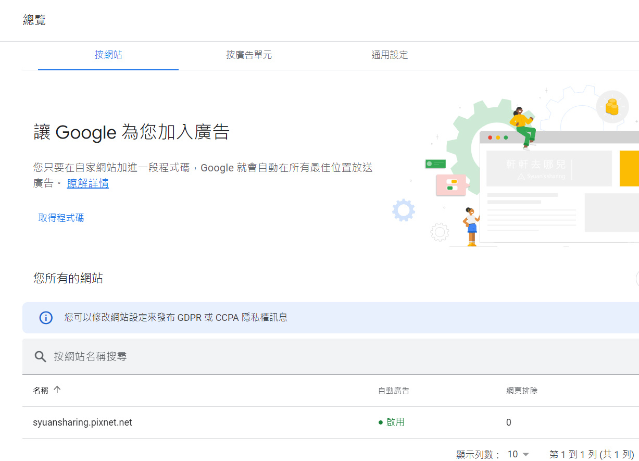Screen dimensions: 639x461
Task: Click the 網頁排除 column header
Action: click(522, 390)
